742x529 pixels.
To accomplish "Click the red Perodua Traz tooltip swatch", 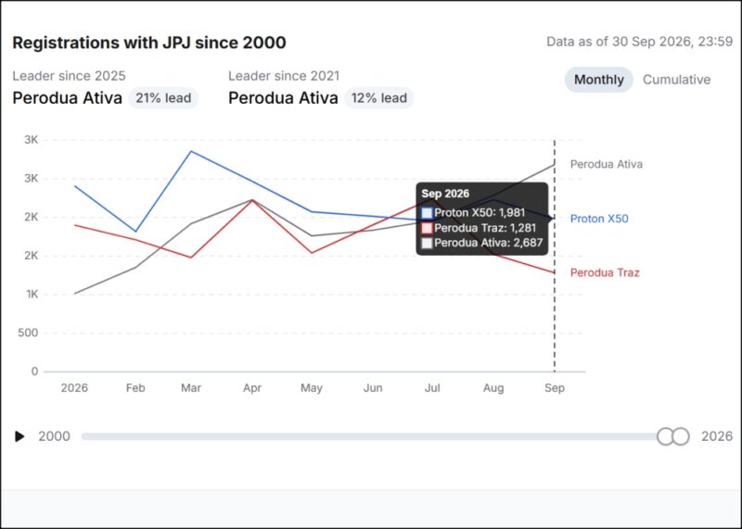I will [427, 228].
